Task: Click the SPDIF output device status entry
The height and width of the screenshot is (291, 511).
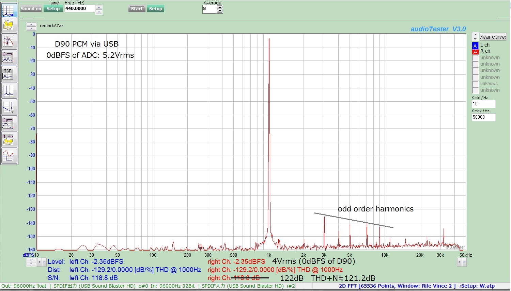Action: [x=101, y=286]
